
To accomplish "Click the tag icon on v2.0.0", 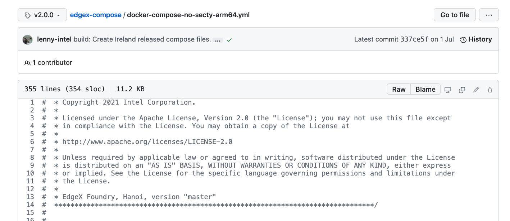I will [28, 15].
